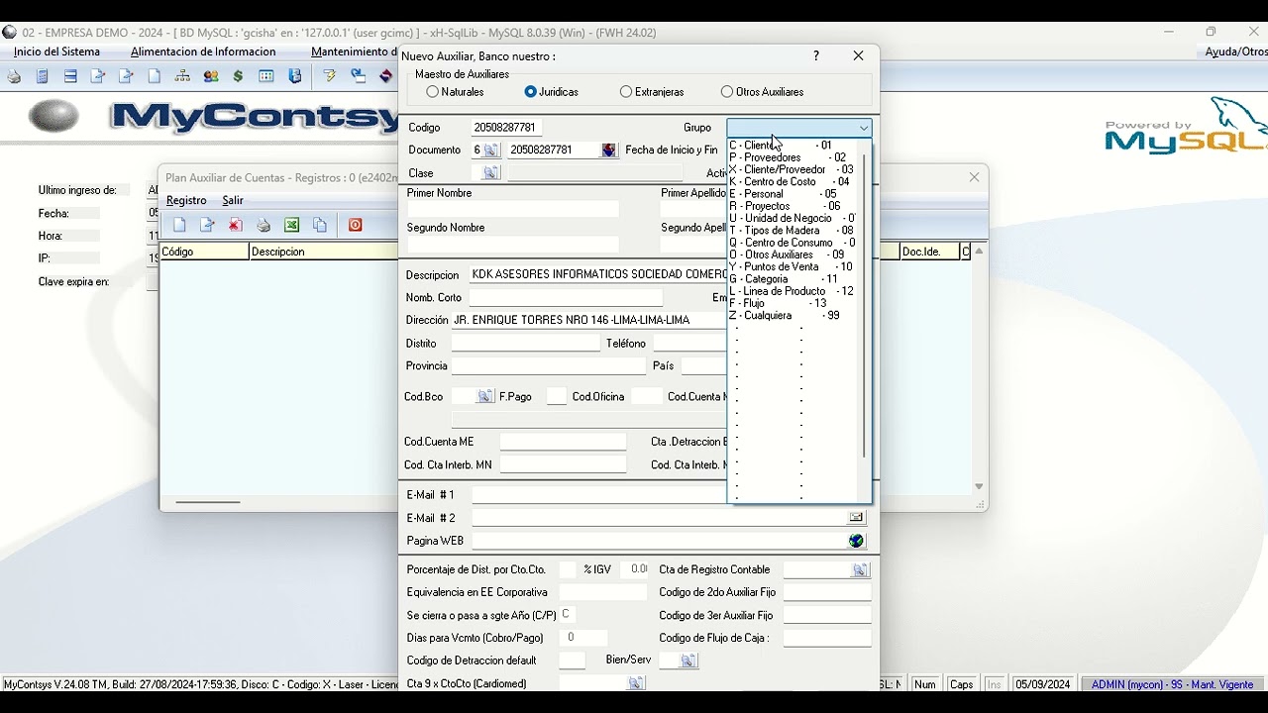Click new record icon in Plan Auxiliar window
Screen dimensions: 1268x713
[x=179, y=225]
